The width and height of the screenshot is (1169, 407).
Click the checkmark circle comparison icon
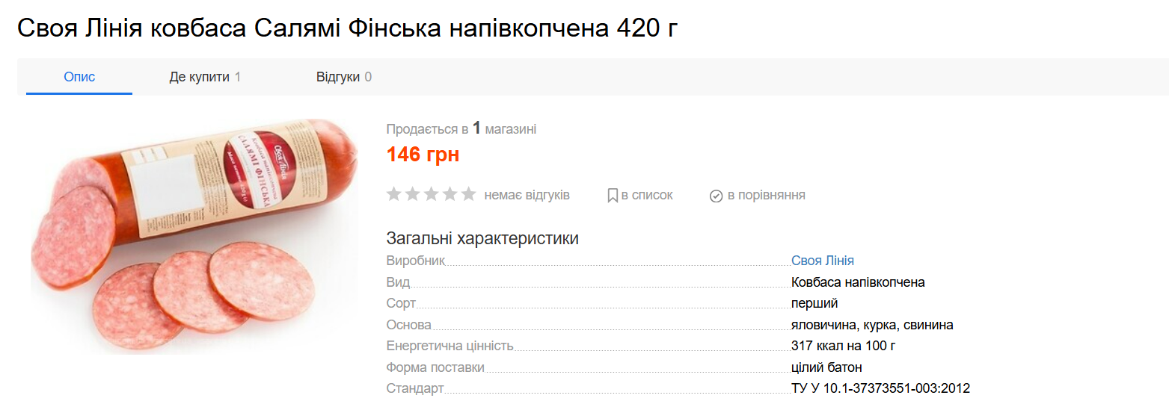716,196
